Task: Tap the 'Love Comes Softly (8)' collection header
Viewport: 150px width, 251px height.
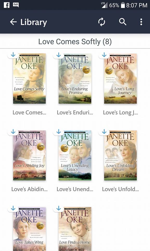Action: (75, 42)
